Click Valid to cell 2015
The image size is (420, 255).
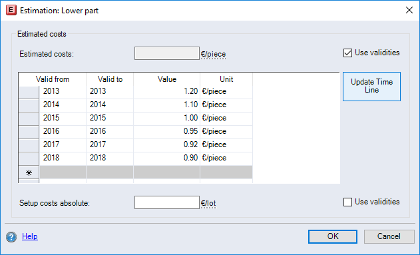(110, 119)
